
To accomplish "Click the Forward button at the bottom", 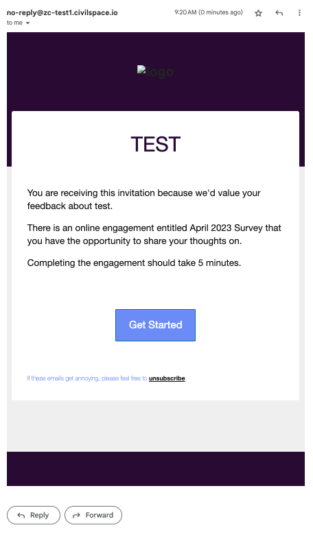I will tap(93, 515).
